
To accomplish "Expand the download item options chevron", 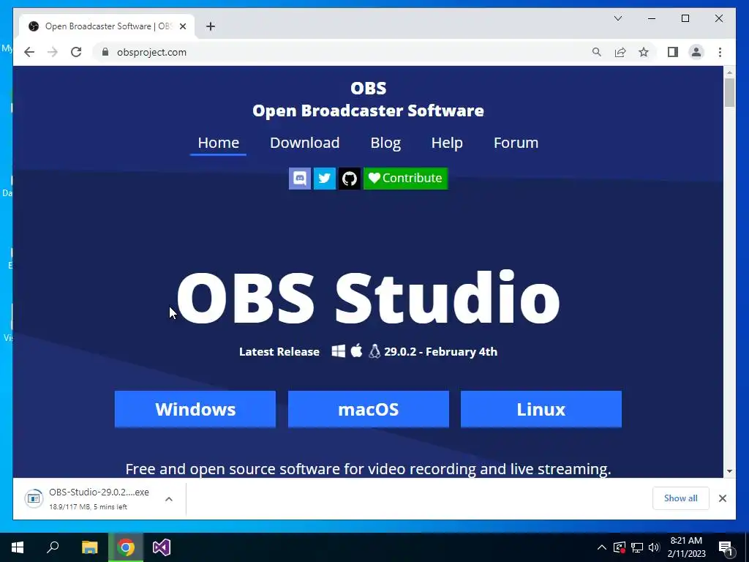I will [169, 499].
